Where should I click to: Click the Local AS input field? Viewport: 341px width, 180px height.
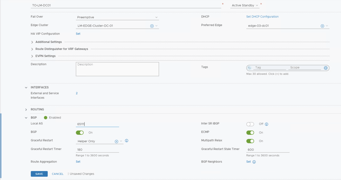[97, 124]
